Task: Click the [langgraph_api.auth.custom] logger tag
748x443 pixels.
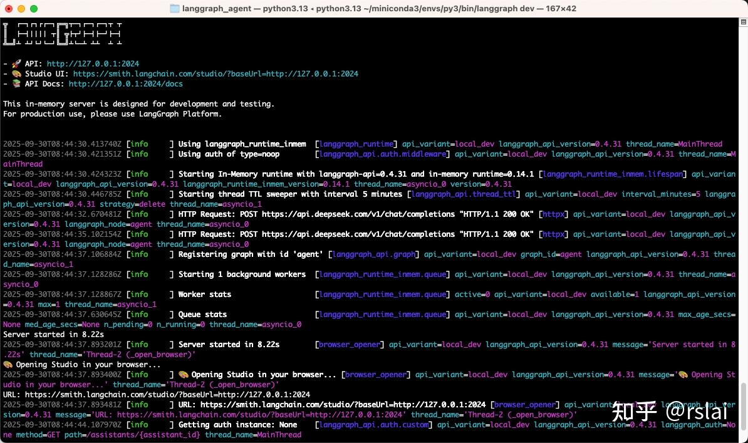Action: (x=374, y=424)
